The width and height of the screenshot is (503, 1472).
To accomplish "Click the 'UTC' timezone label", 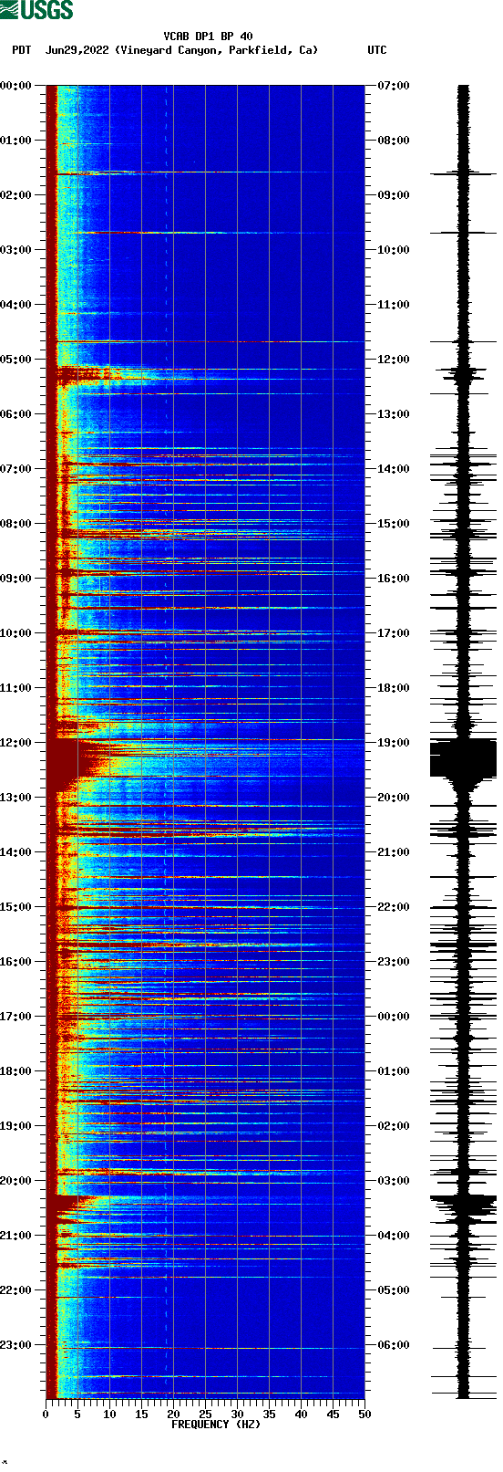I will pos(377,50).
